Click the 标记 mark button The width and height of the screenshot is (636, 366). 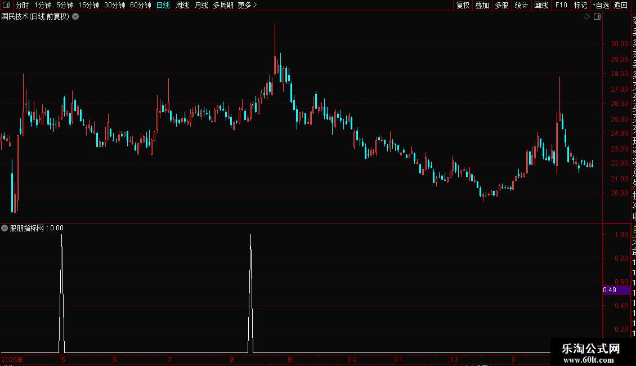[580, 5]
